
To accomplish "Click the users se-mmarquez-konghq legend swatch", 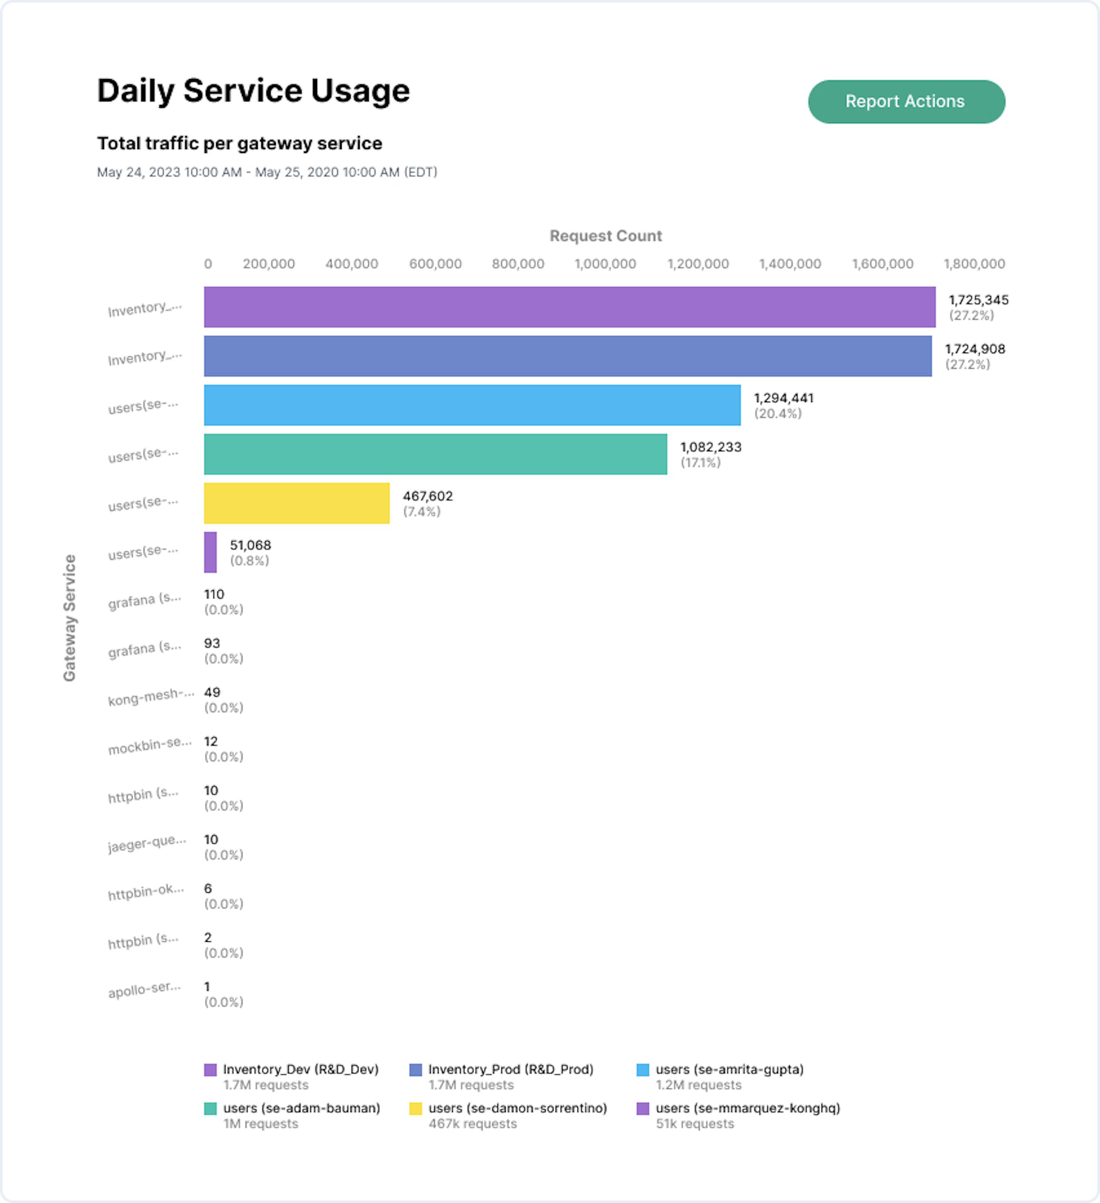I will pos(643,1109).
